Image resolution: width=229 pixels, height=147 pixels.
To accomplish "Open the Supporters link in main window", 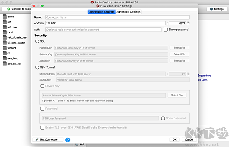I will click(x=205, y=76).
